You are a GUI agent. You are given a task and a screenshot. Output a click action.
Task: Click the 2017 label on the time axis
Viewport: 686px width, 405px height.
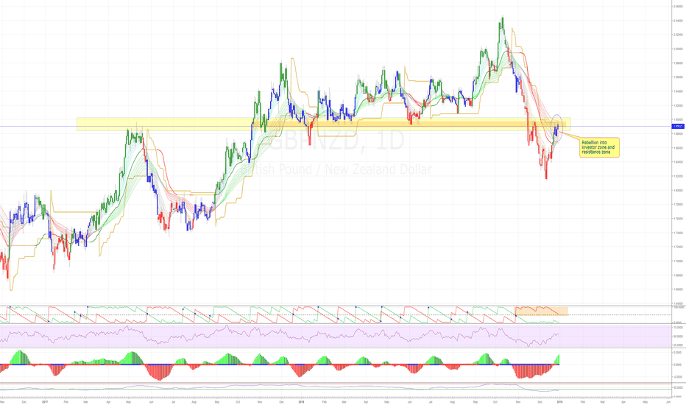(x=45, y=401)
